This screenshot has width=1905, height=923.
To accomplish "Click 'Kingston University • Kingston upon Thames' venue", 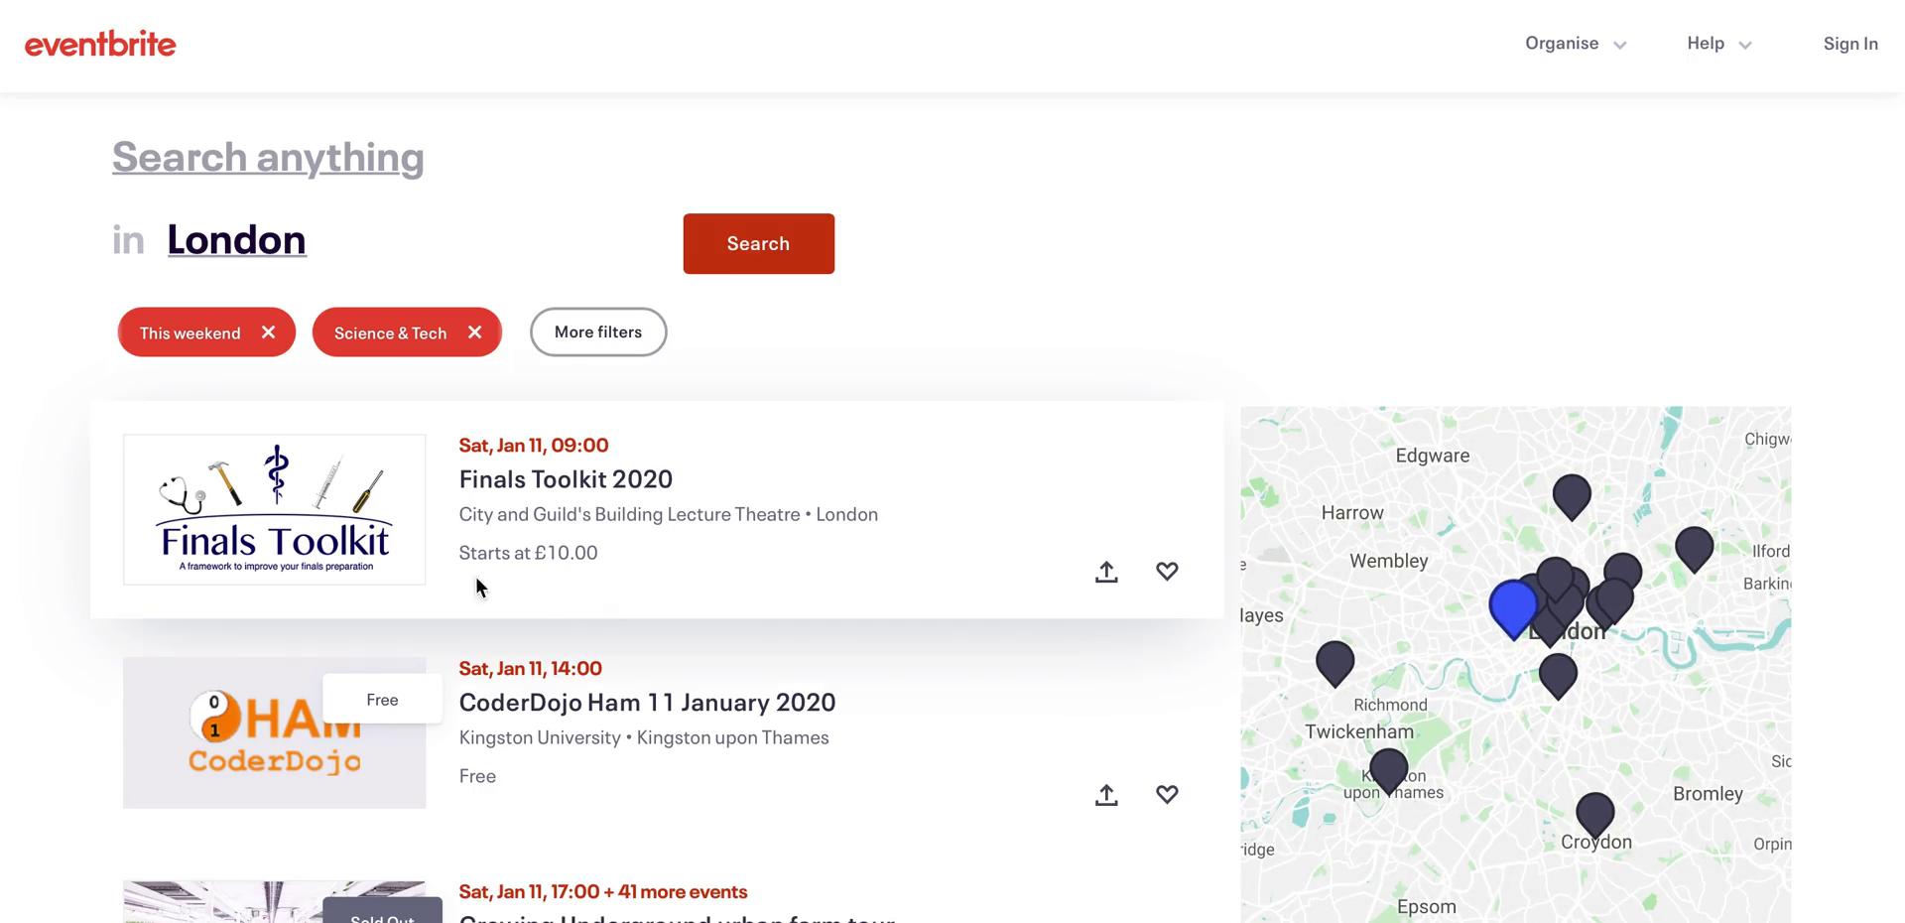I will point(644,737).
